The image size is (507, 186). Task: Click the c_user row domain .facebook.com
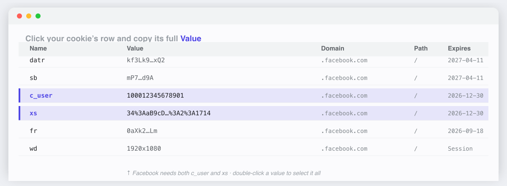344,96
